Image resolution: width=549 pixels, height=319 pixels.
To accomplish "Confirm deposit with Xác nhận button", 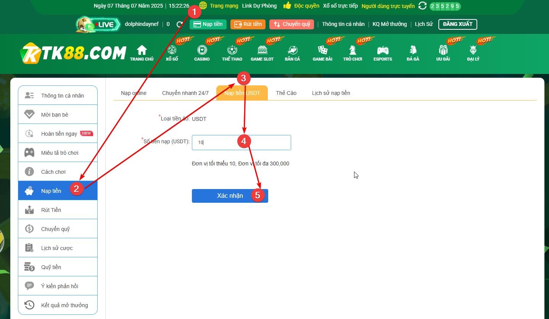I will (230, 196).
